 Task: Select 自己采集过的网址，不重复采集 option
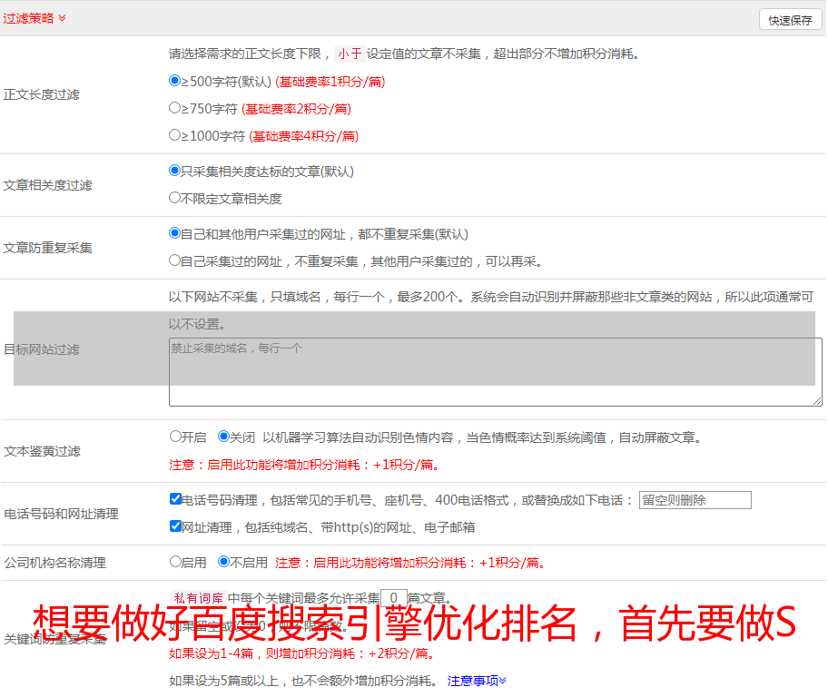175,260
